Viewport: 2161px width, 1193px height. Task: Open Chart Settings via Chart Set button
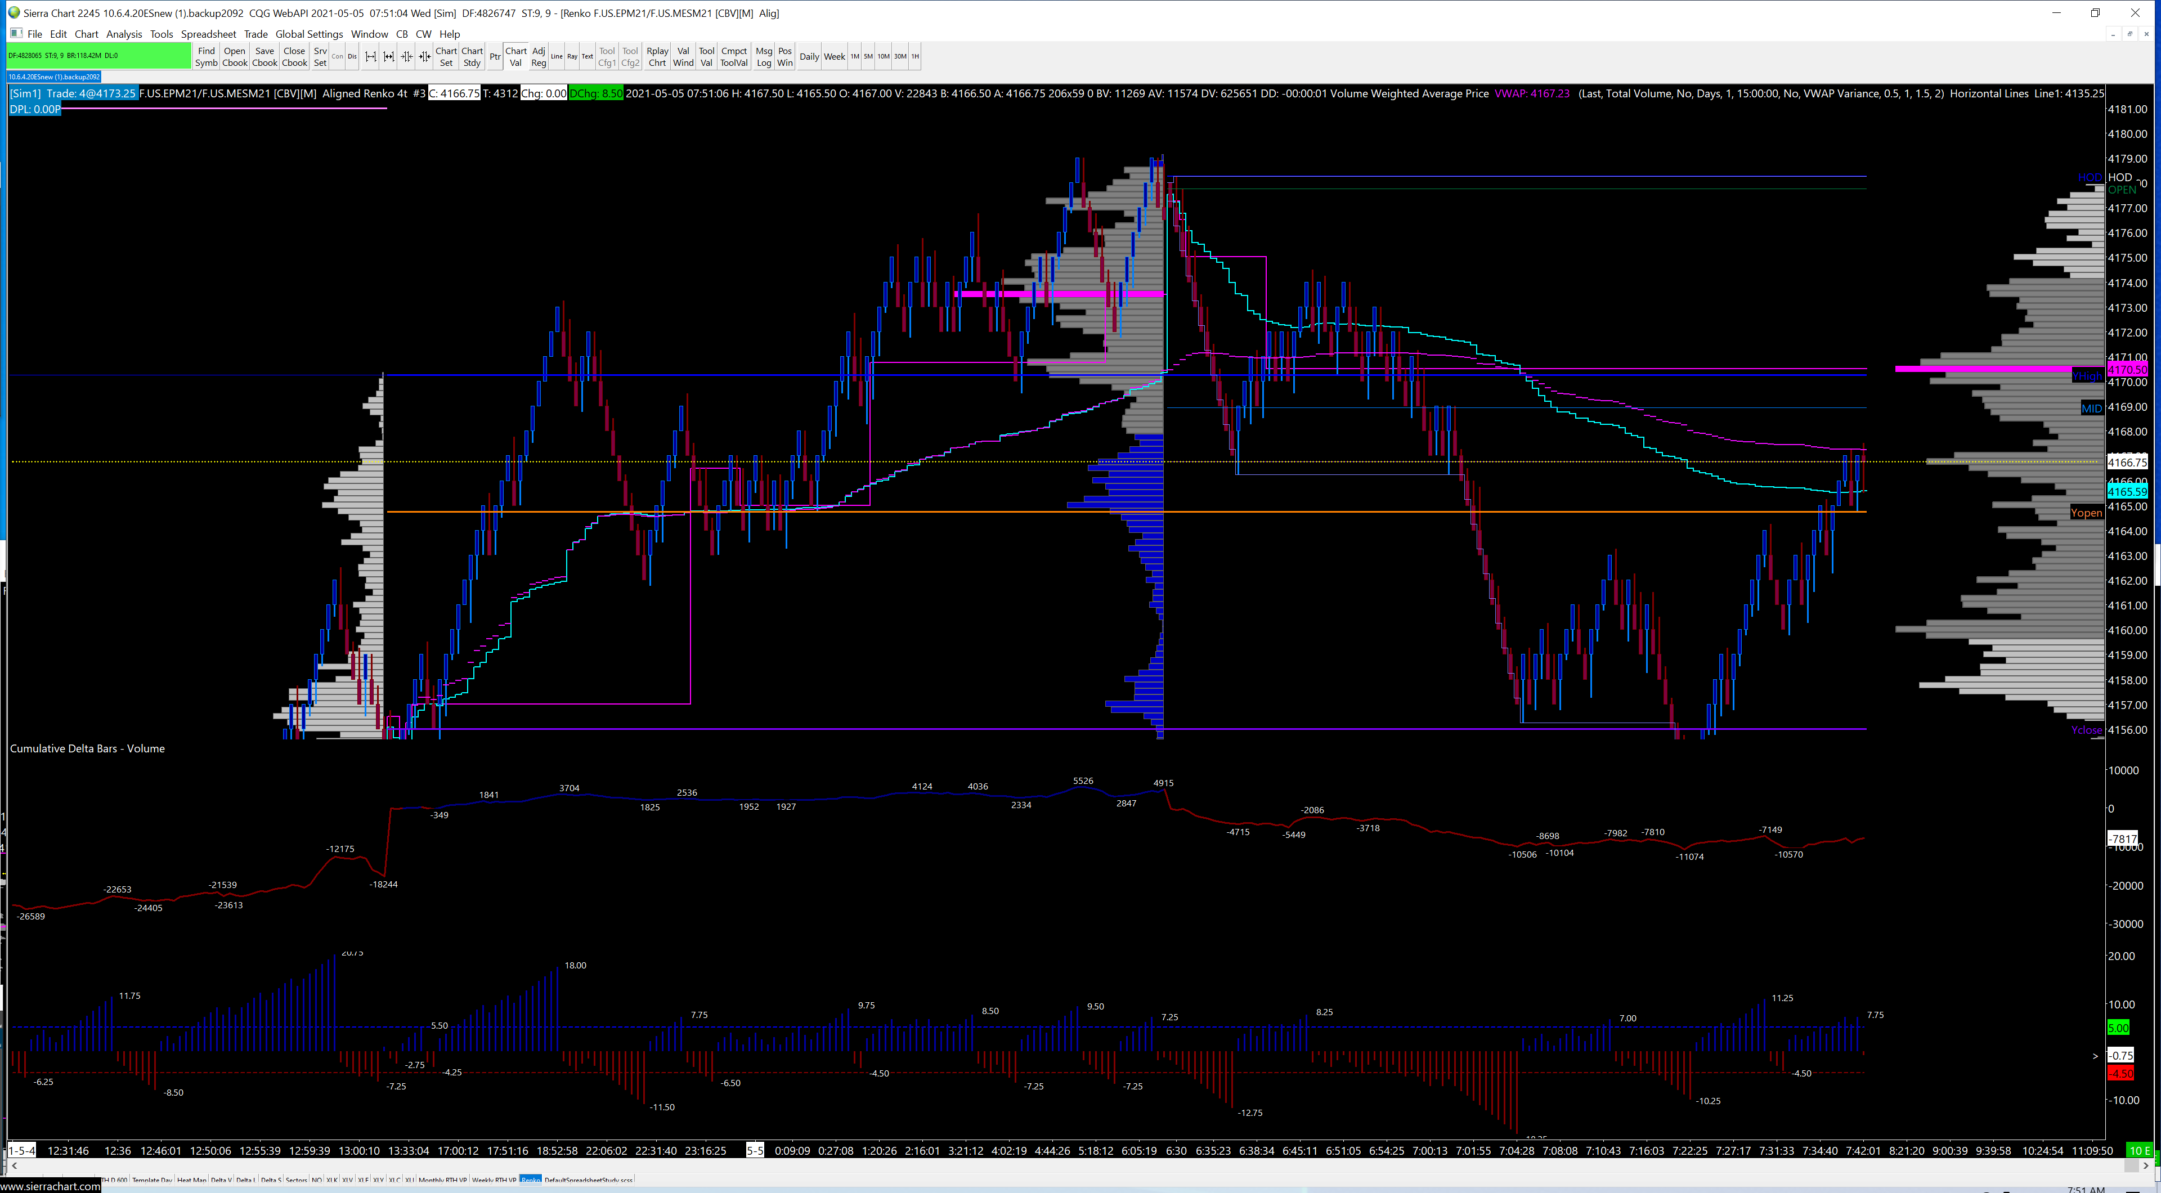point(446,56)
